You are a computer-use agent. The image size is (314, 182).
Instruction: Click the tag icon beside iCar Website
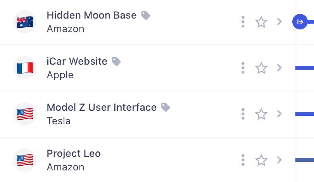pos(116,61)
